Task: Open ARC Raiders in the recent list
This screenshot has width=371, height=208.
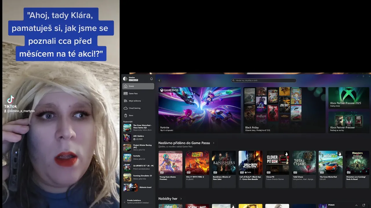Action: (138, 138)
